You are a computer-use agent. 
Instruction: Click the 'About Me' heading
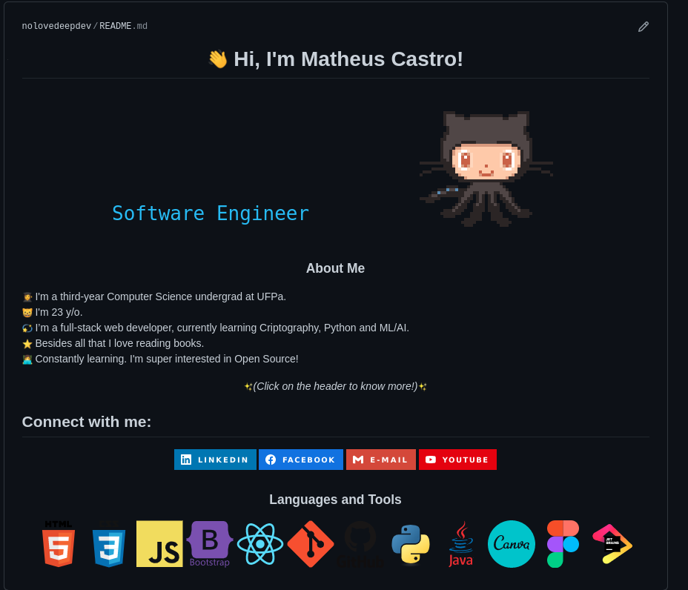335,268
